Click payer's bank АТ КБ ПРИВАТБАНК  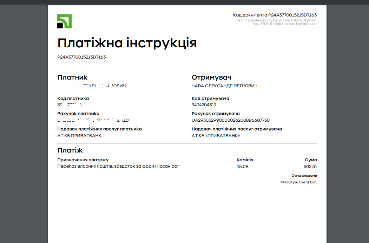(79, 136)
